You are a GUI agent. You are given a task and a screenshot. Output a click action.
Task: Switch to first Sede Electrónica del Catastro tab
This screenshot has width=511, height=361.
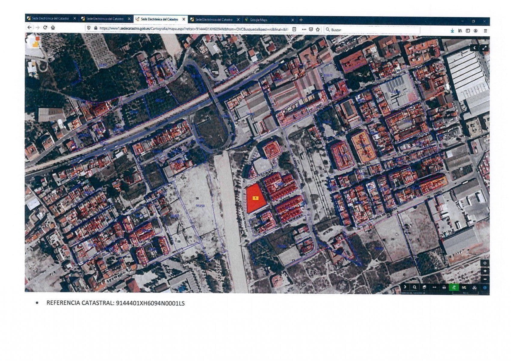click(x=50, y=19)
